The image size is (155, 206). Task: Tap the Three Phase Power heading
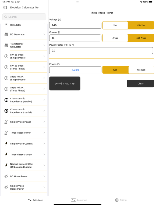tap(102, 13)
